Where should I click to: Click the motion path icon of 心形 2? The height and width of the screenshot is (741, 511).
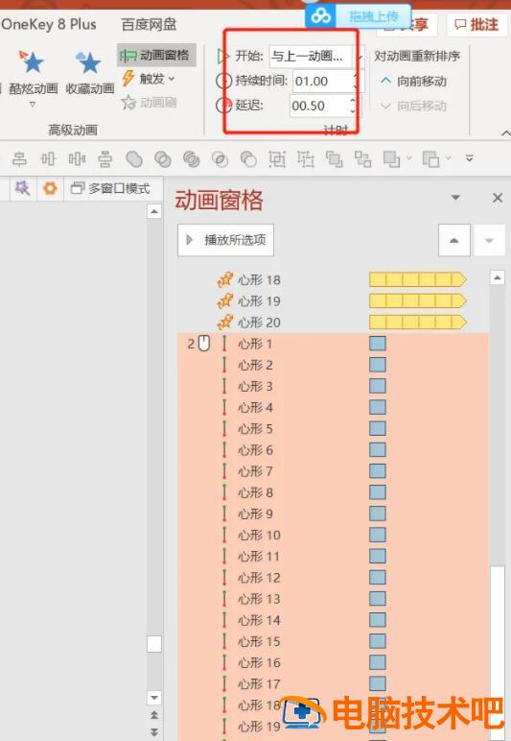(224, 365)
